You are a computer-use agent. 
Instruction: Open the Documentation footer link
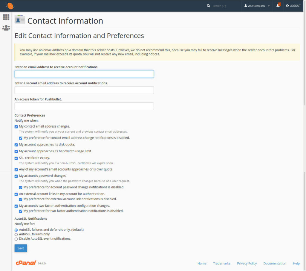pos(275,263)
